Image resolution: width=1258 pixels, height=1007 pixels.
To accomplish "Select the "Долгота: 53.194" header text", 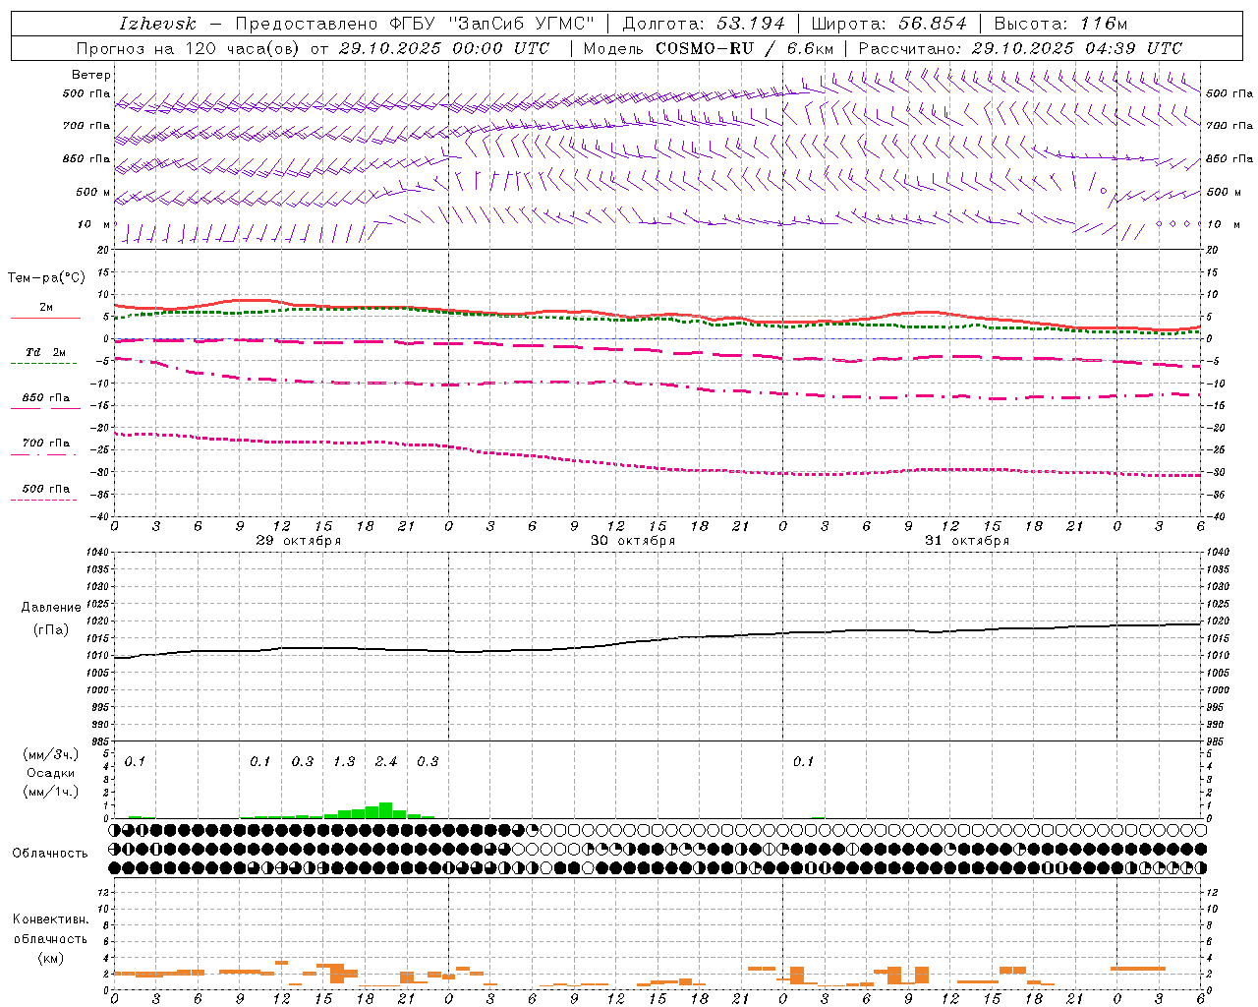I will (704, 24).
